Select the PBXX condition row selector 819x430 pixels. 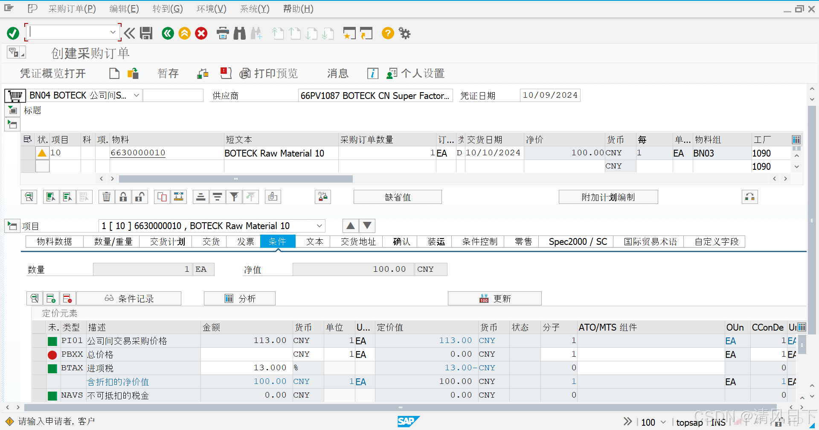click(39, 354)
